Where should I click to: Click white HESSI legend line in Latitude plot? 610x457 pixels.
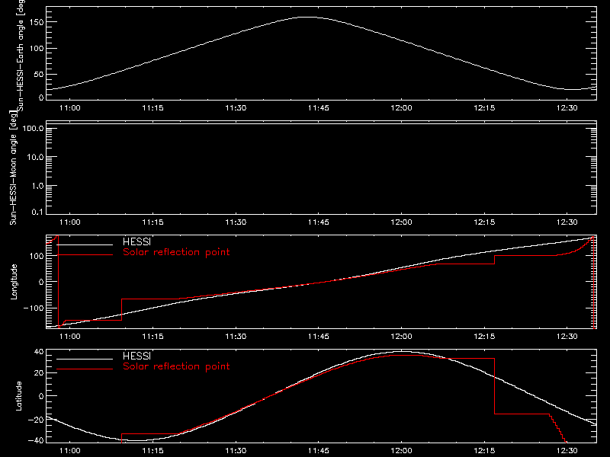pos(85,359)
